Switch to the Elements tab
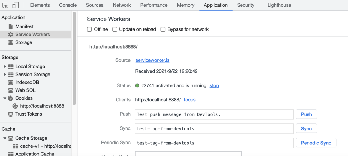Image resolution: width=348 pixels, height=156 pixels. (40, 5)
